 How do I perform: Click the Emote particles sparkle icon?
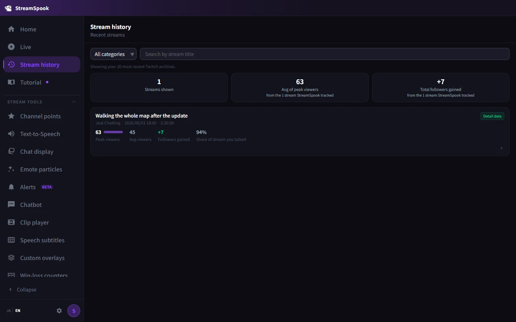click(11, 169)
